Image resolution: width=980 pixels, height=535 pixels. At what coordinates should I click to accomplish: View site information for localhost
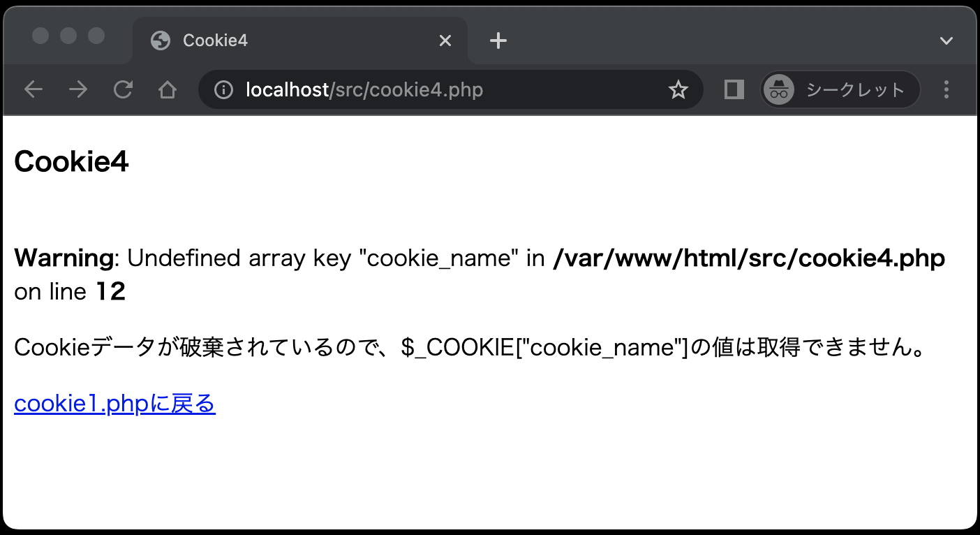[223, 89]
